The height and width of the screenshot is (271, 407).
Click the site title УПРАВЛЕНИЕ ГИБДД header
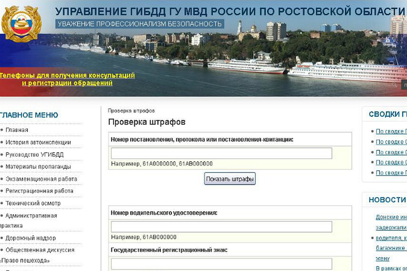230,11
